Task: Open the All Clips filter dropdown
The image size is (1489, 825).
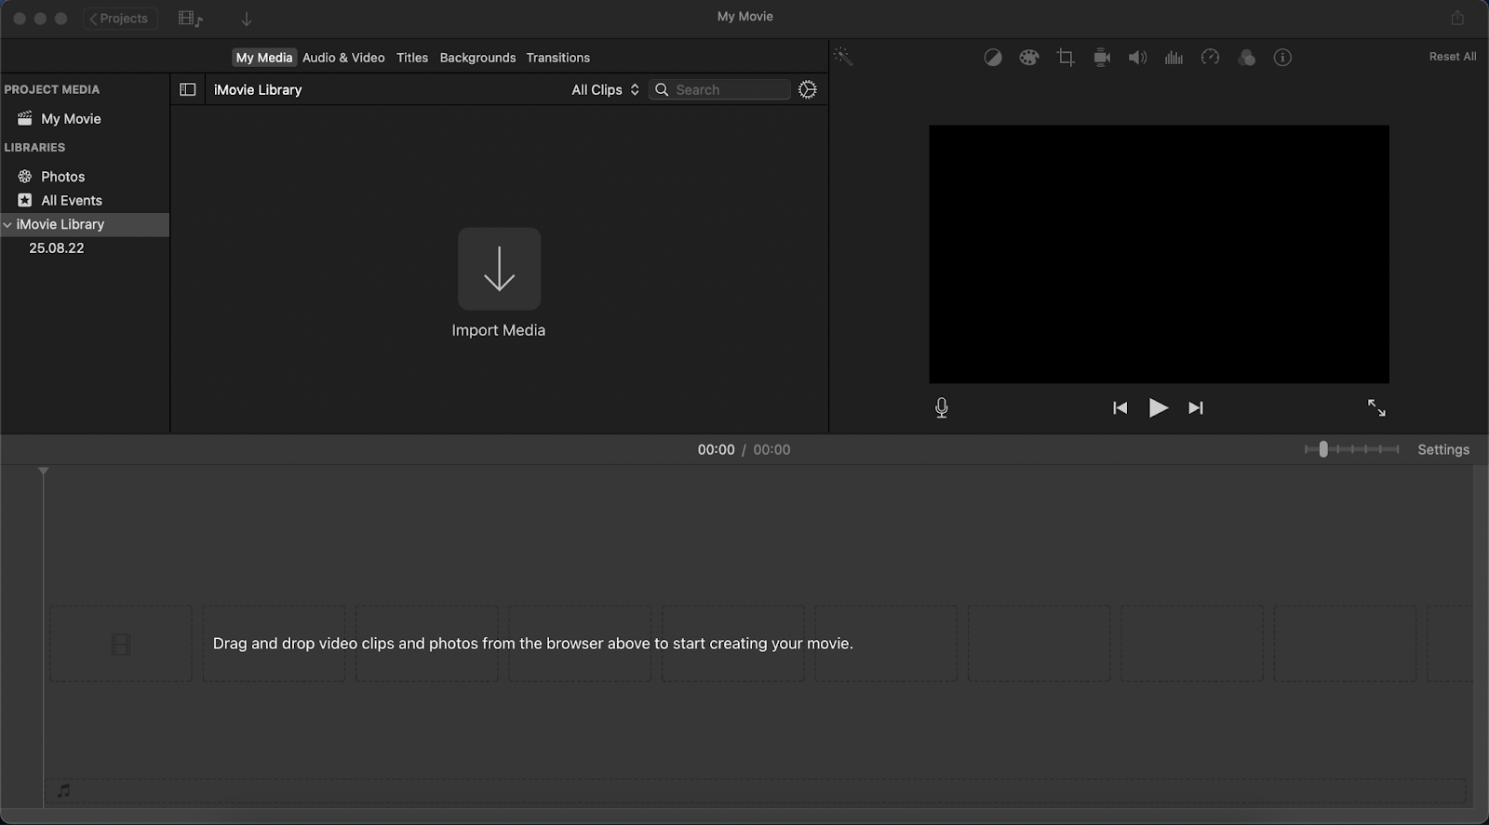Action: 606,89
